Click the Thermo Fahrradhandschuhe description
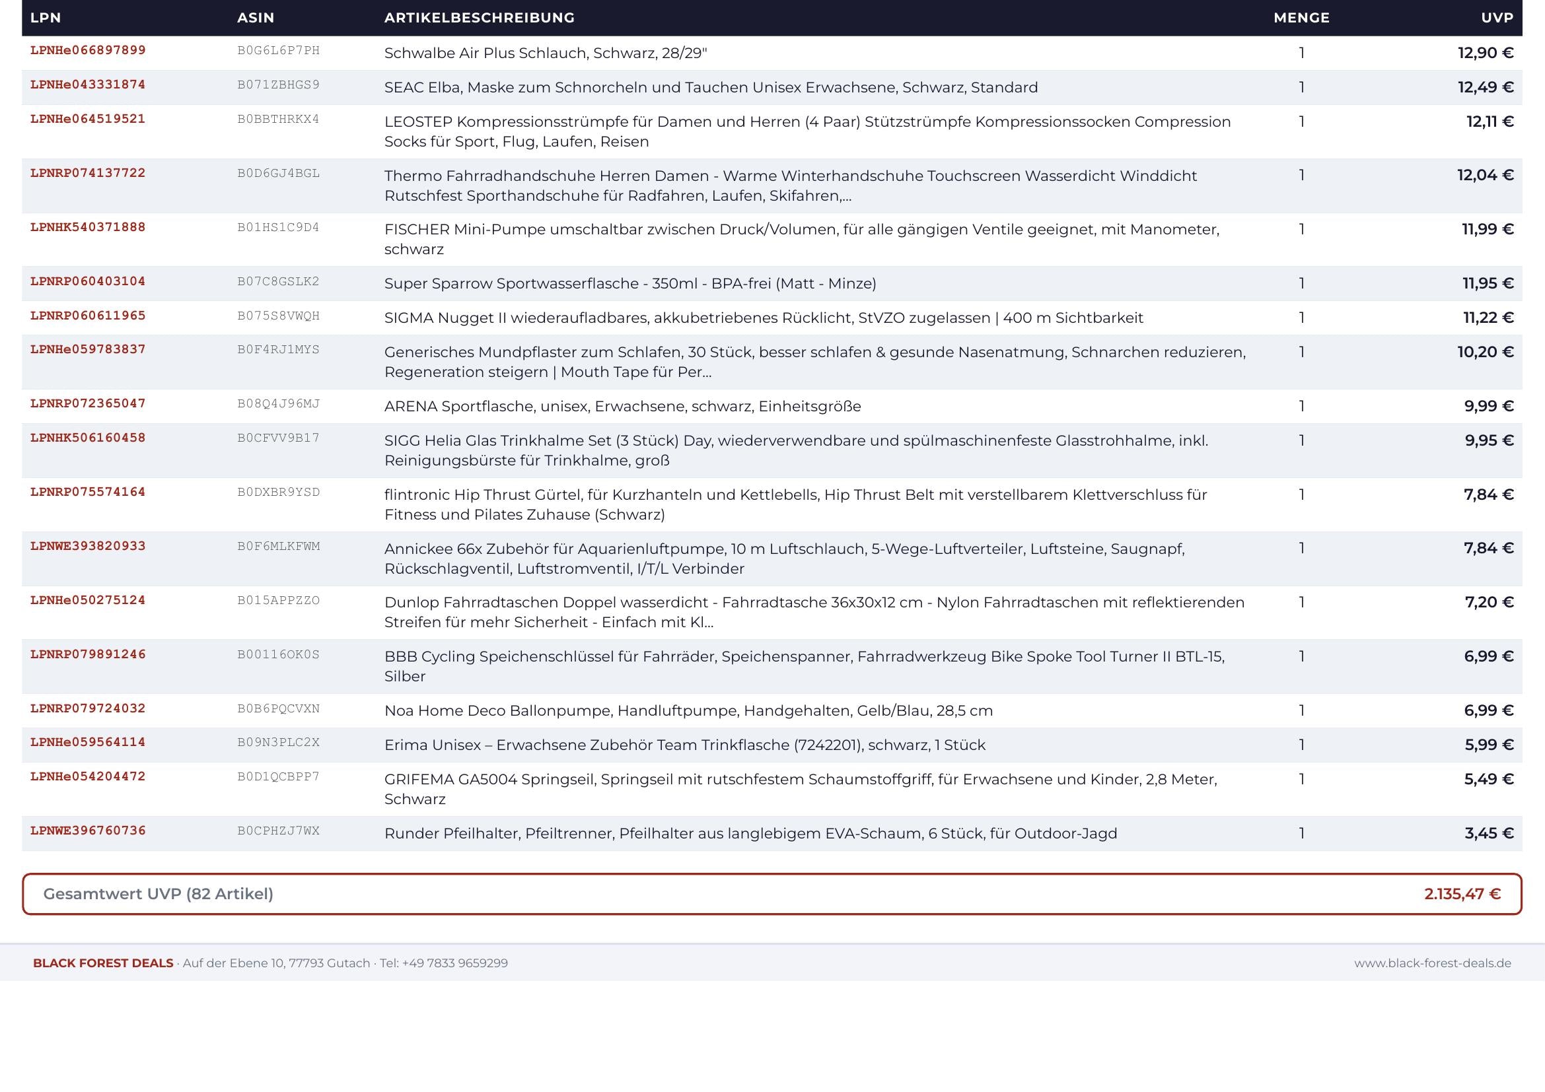The width and height of the screenshot is (1545, 1092). pos(791,186)
